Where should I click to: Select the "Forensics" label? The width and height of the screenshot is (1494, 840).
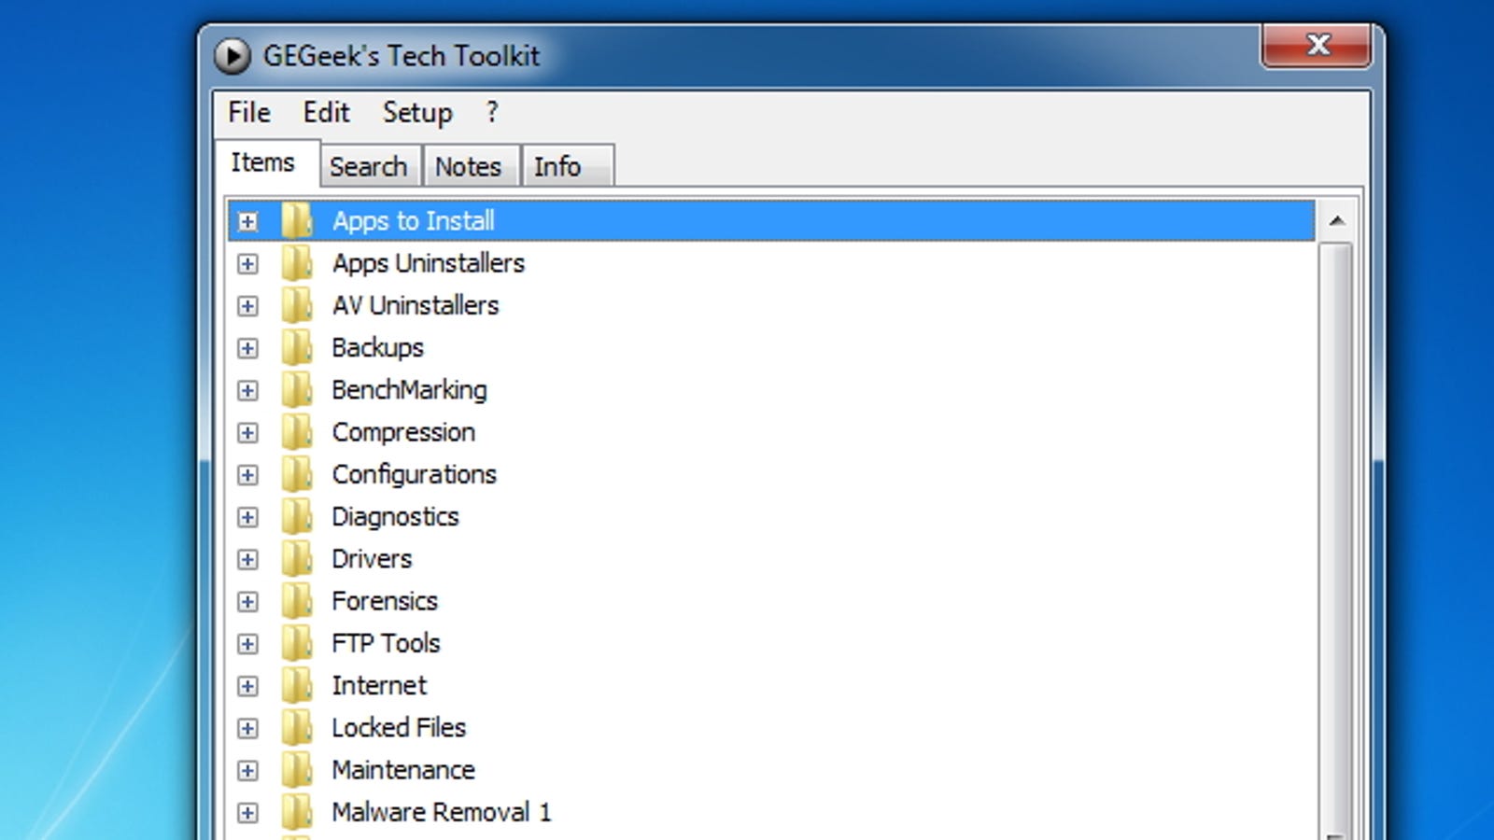[x=385, y=601]
